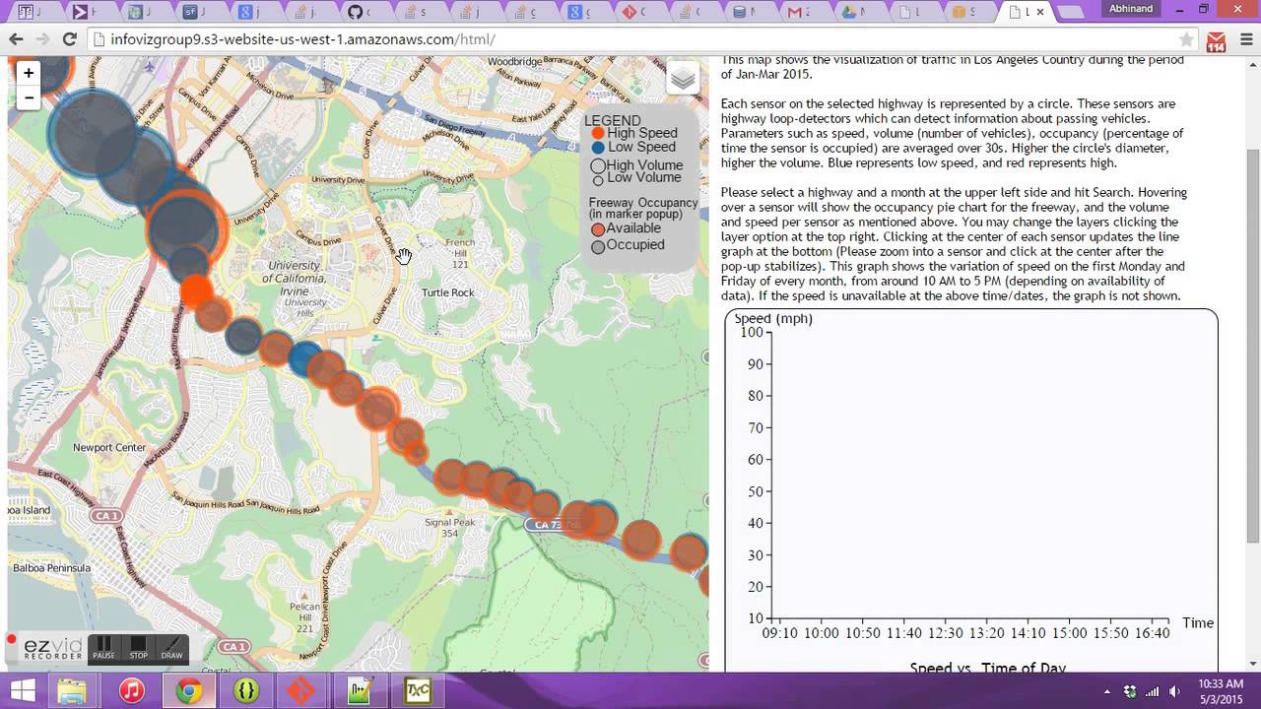Open the Abhinand profile button
The width and height of the screenshot is (1261, 709).
1130,9
